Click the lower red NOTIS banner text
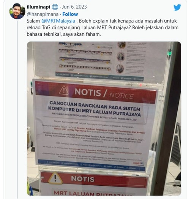The width and height of the screenshot is (191, 199). 83,179
